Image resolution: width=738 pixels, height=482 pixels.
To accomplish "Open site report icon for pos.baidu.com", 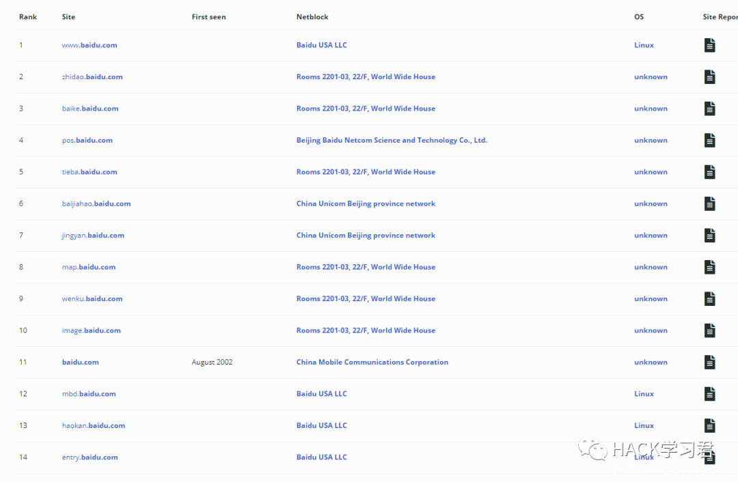I will pos(710,140).
